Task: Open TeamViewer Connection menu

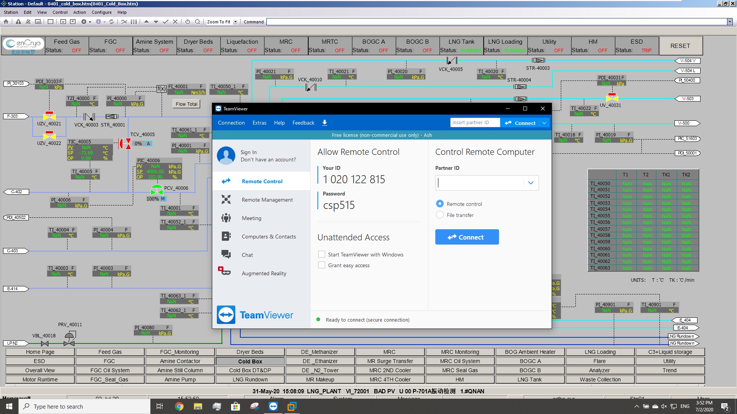Action: coord(231,123)
